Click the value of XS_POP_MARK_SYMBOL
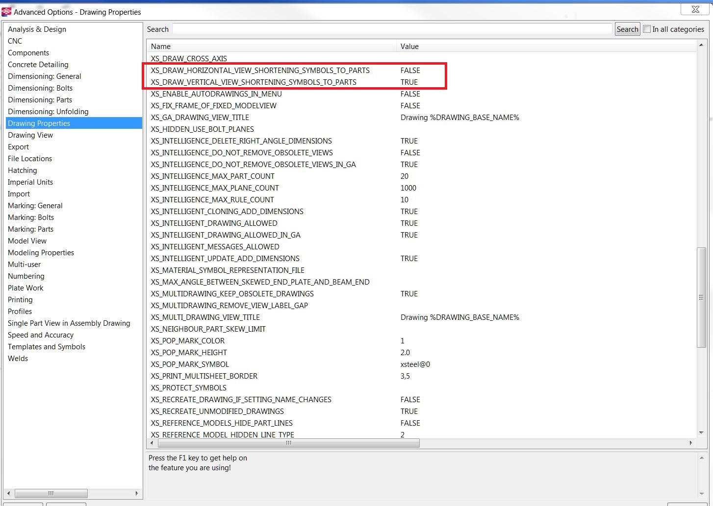 [415, 364]
